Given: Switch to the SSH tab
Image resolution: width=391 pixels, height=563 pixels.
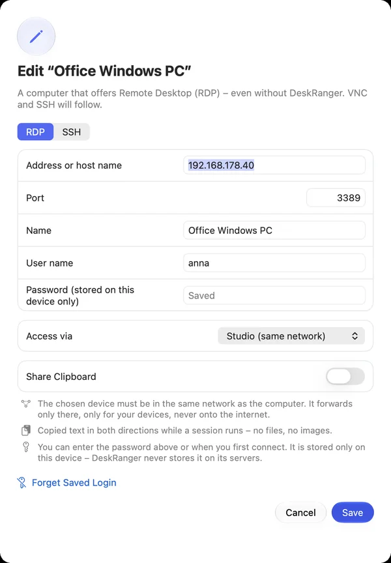Looking at the screenshot, I should pos(72,132).
